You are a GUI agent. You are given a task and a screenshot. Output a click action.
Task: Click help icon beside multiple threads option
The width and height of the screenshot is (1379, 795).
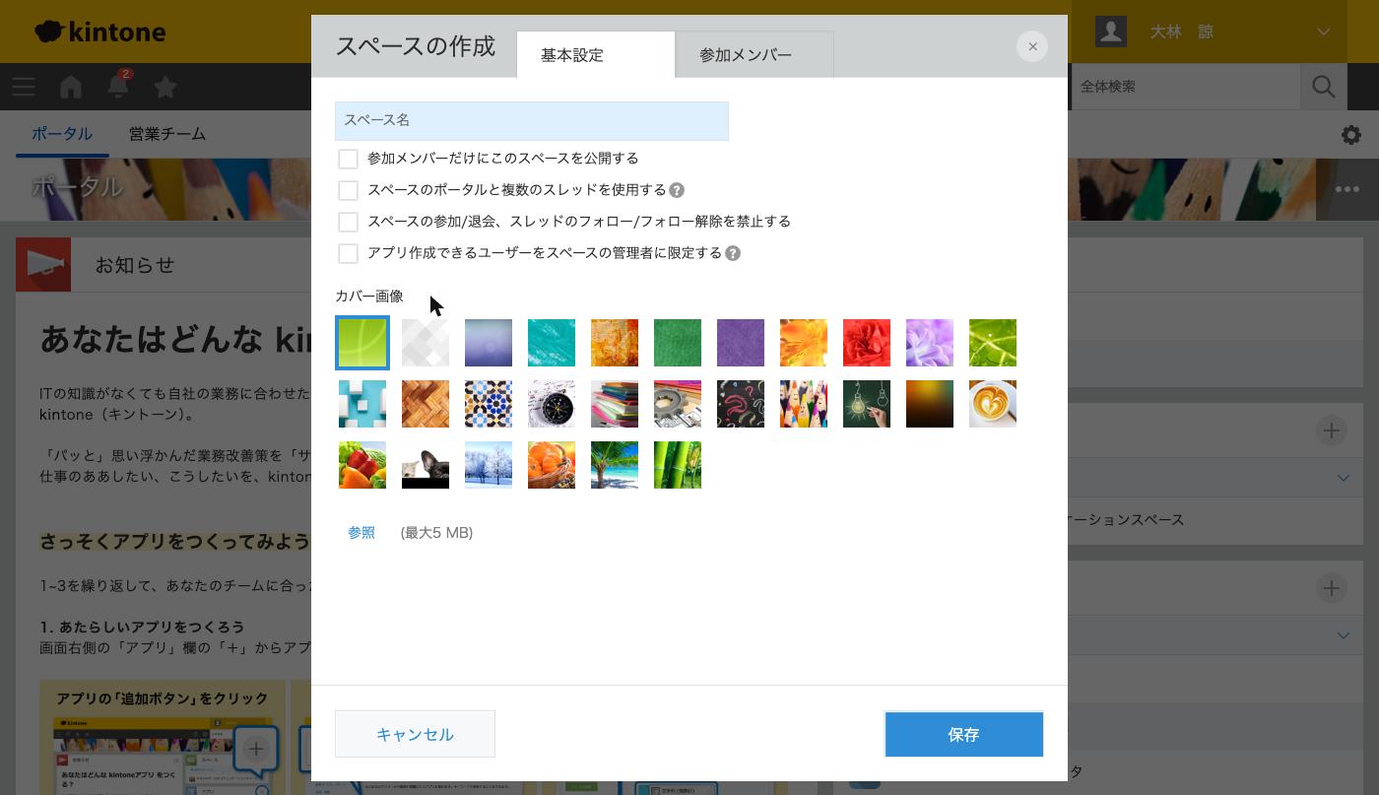(677, 190)
